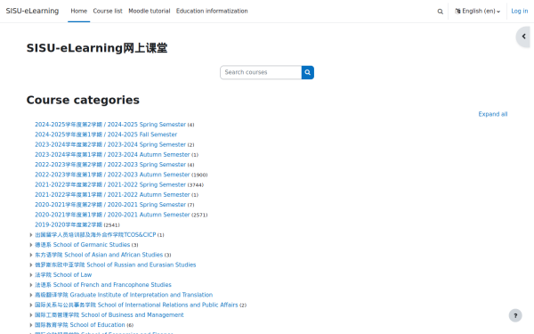Expand School of Asian and African Studies arrow
Screen dimensions: 534x334
pyautogui.click(x=30, y=255)
